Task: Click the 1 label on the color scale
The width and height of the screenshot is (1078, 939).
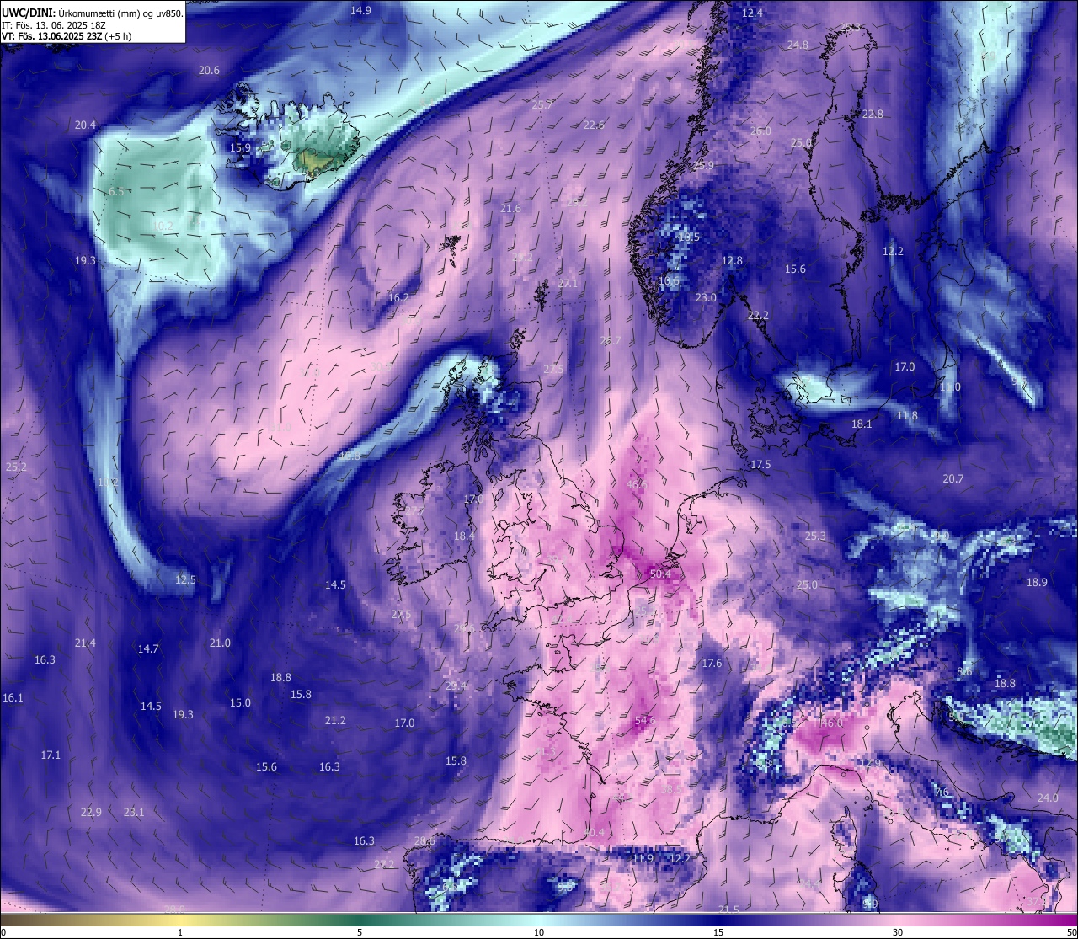Action: point(180,932)
